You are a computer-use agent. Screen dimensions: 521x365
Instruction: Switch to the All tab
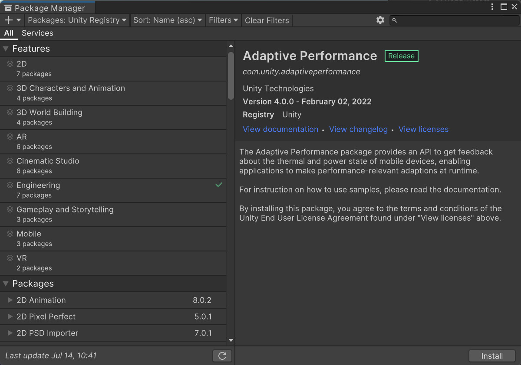pos(9,33)
